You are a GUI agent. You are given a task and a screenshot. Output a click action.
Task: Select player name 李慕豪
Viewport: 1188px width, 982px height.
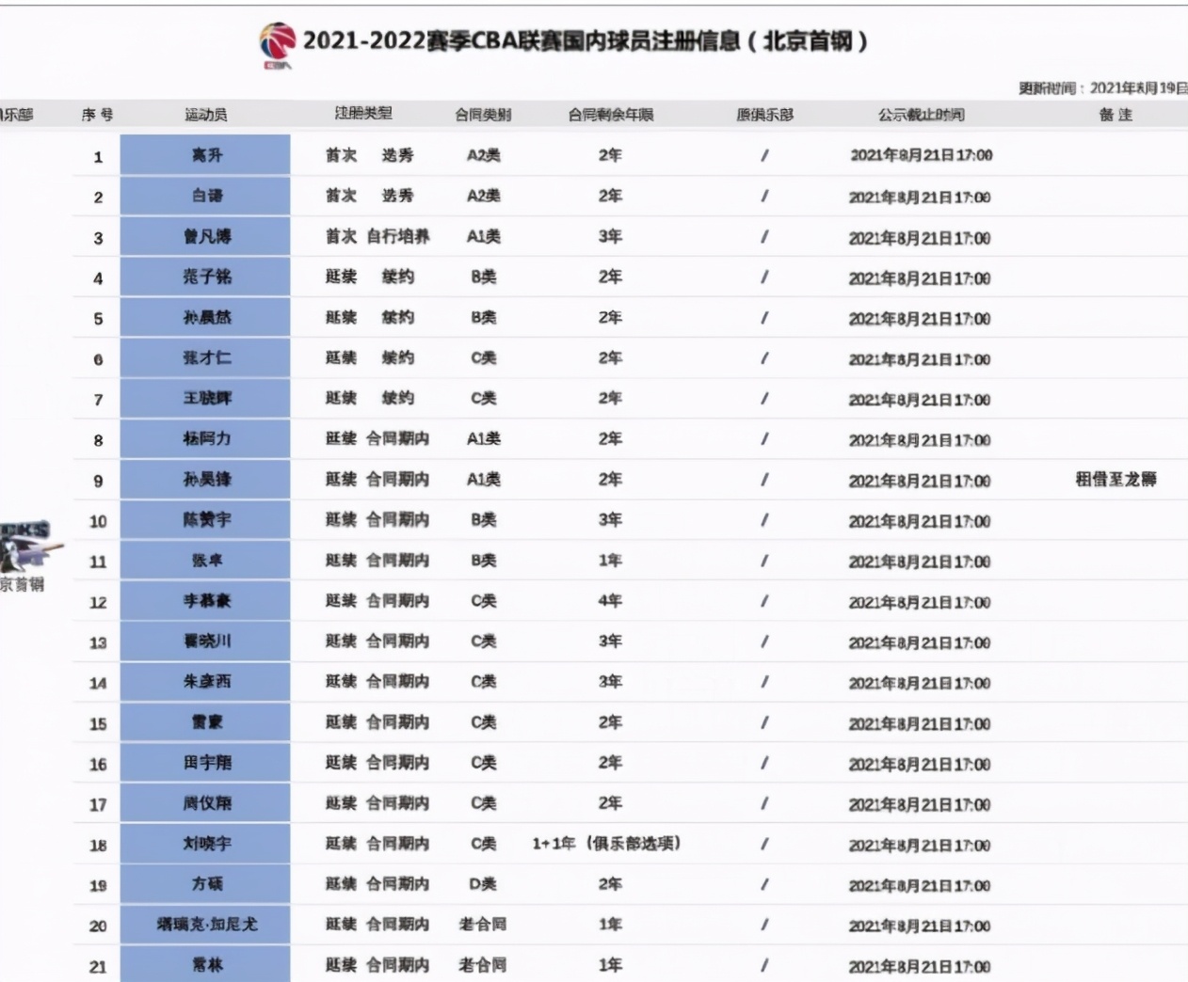205,600
